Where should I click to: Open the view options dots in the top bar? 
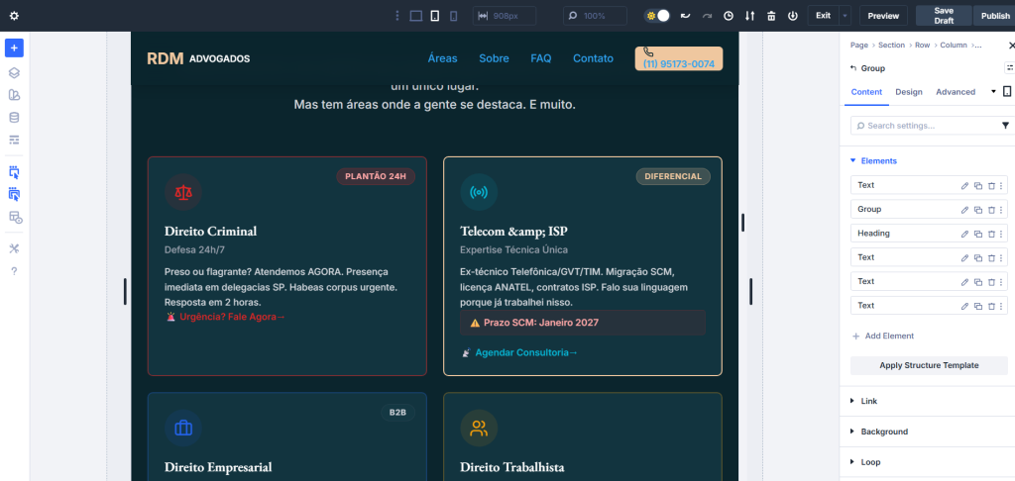click(397, 16)
